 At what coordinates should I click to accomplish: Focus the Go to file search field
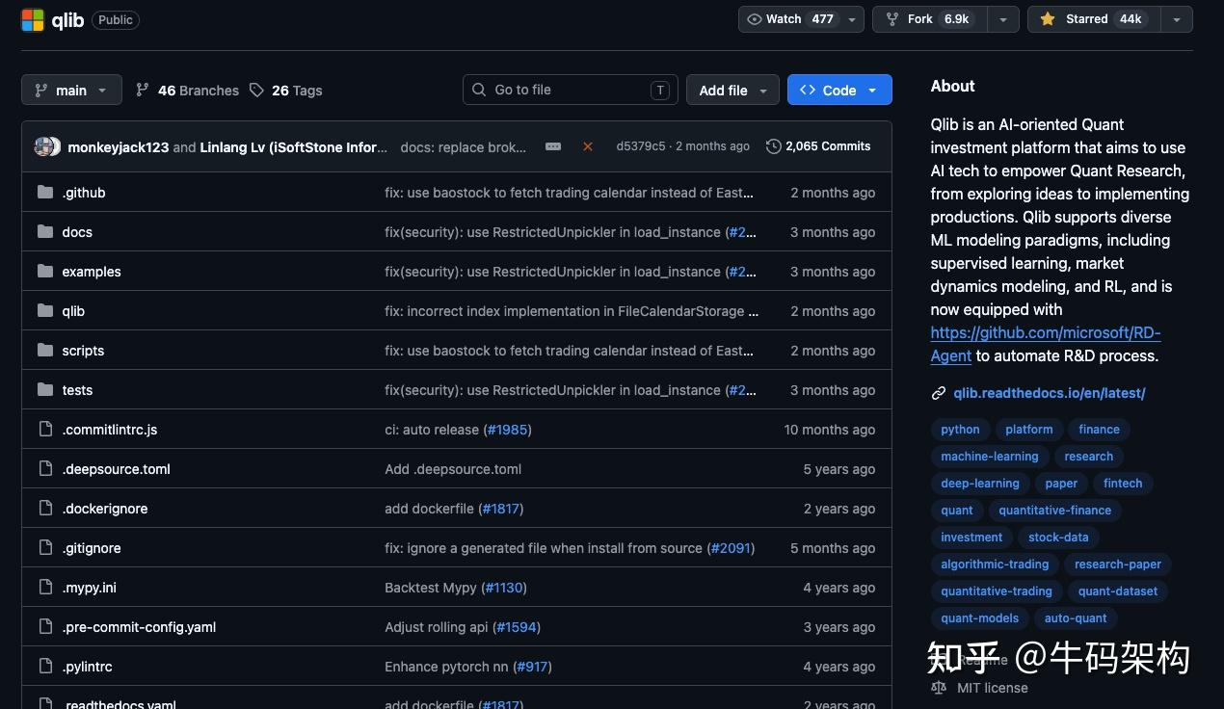[x=571, y=90]
